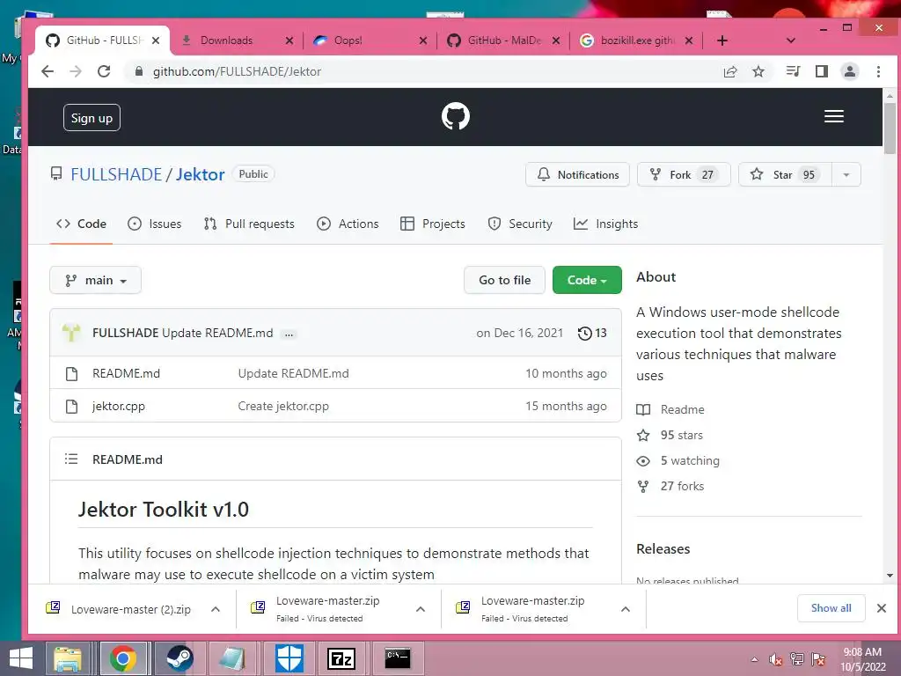Bookmark this page with the star icon
The image size is (901, 676).
pyautogui.click(x=758, y=71)
